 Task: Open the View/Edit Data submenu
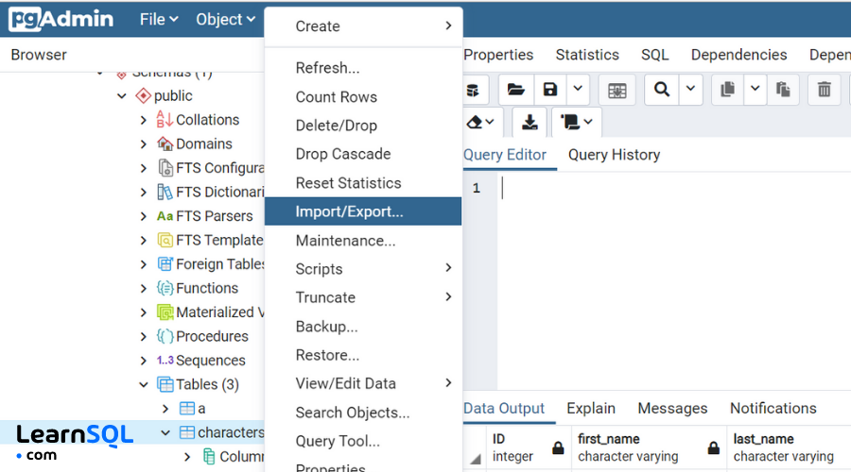pos(363,383)
